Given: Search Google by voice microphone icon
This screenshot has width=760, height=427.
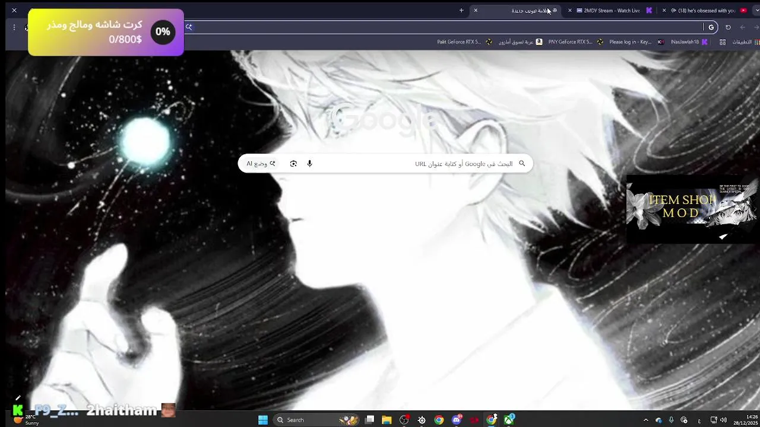Looking at the screenshot, I should [309, 164].
